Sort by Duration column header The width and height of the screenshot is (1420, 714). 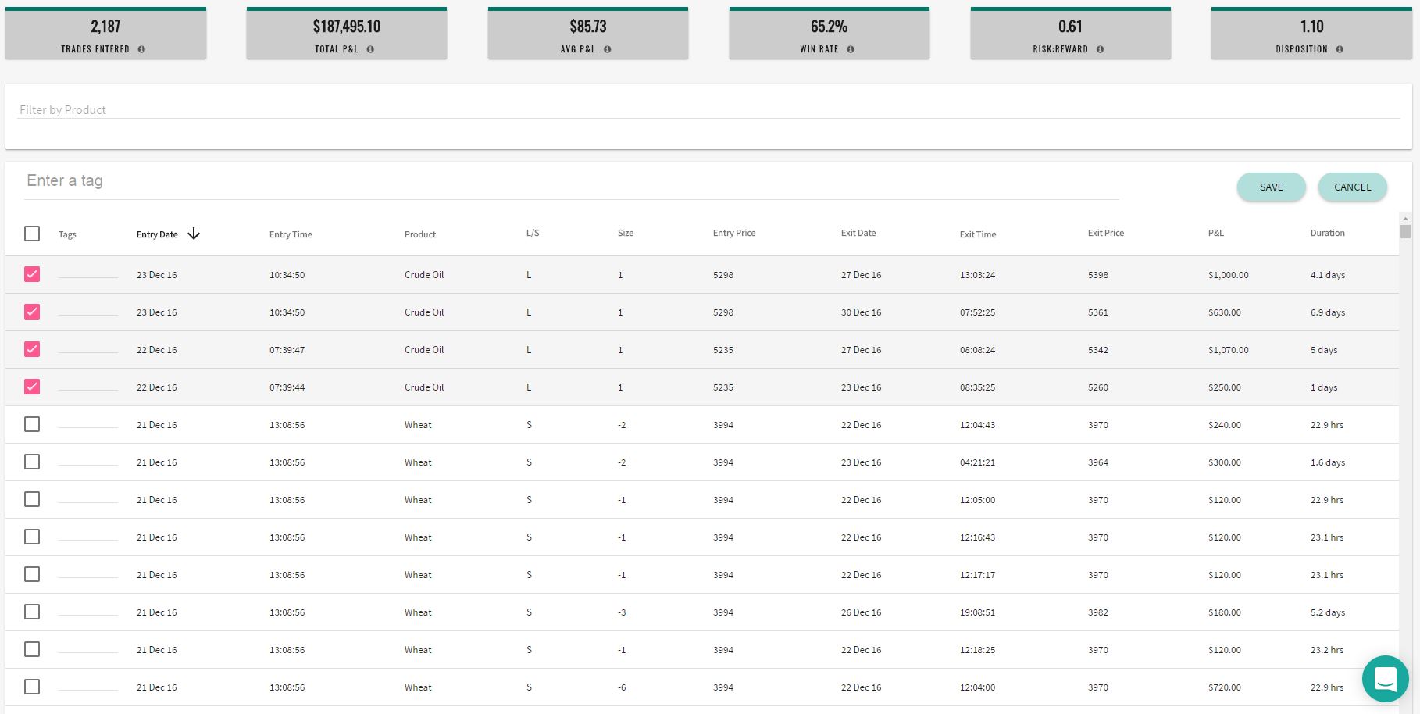1327,233
